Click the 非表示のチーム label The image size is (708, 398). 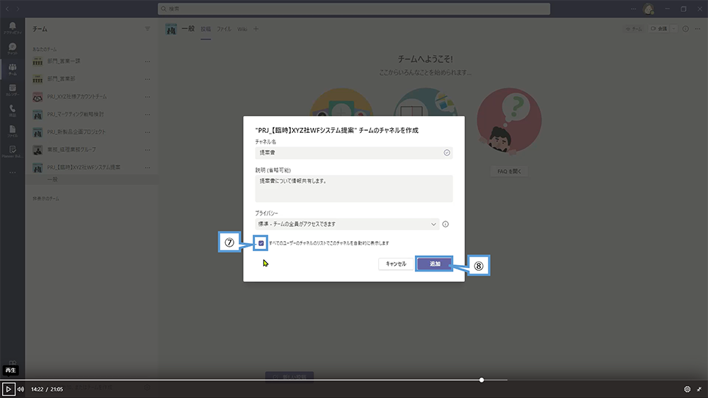pyautogui.click(x=45, y=199)
